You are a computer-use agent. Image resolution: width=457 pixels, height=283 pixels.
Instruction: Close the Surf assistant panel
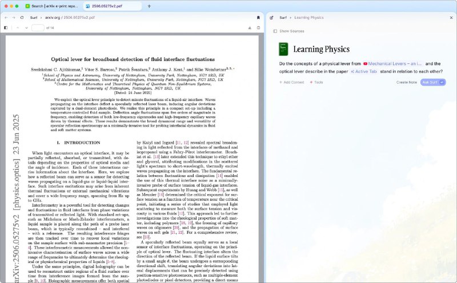[451, 18]
